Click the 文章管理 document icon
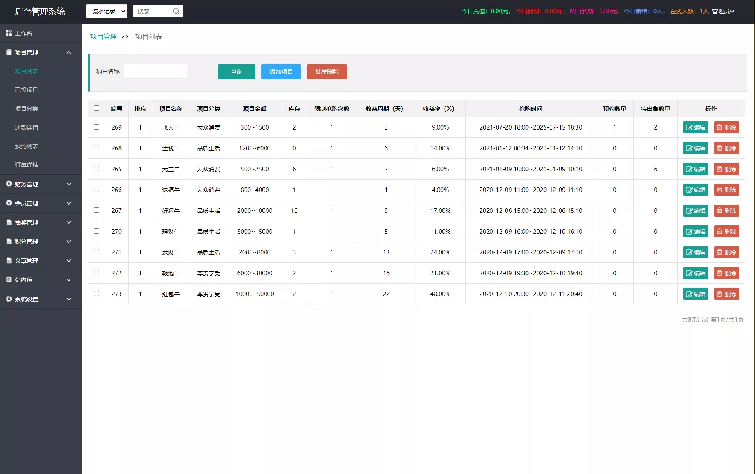The height and width of the screenshot is (474, 755). coord(9,260)
